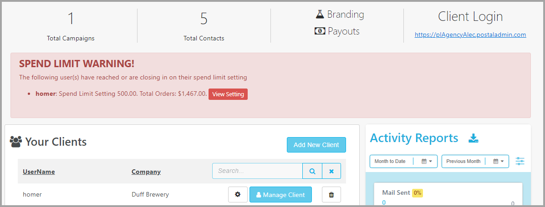Open the Payouts text link
This screenshot has height=207, width=545.
coord(343,31)
